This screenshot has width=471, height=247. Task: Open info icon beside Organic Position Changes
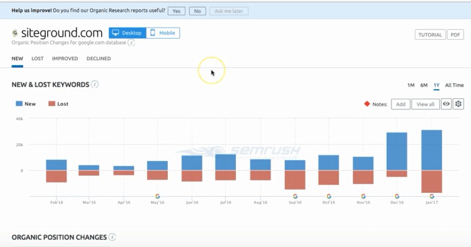[x=112, y=237]
